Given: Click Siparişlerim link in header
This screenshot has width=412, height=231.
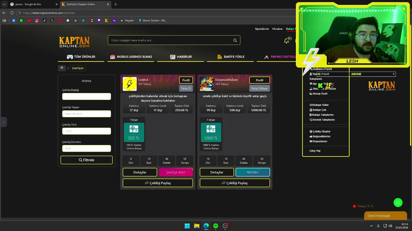Looking at the screenshot, I should pos(262,29).
